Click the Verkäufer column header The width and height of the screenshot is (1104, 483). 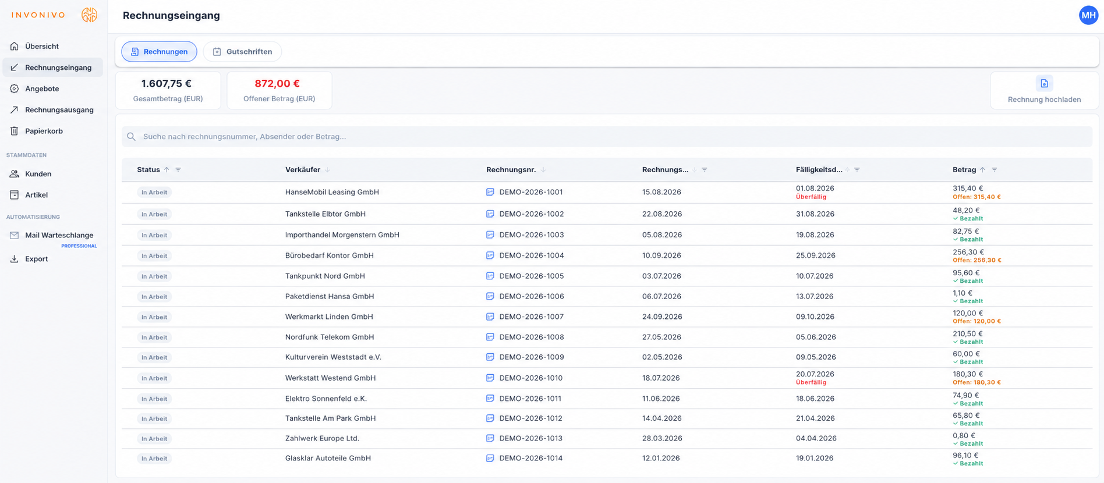click(303, 170)
